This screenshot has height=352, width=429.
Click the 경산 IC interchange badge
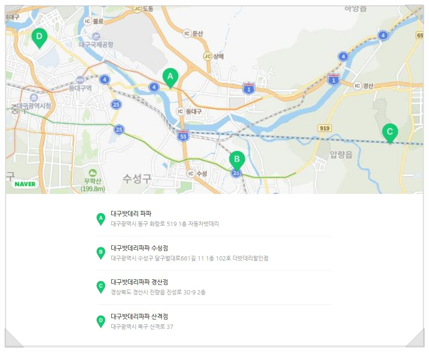[x=357, y=86]
